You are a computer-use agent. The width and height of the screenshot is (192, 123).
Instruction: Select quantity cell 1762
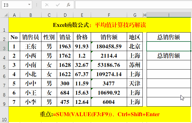[65, 56]
